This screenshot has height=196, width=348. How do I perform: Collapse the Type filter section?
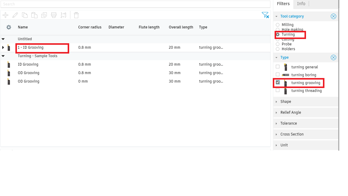pyautogui.click(x=276, y=57)
